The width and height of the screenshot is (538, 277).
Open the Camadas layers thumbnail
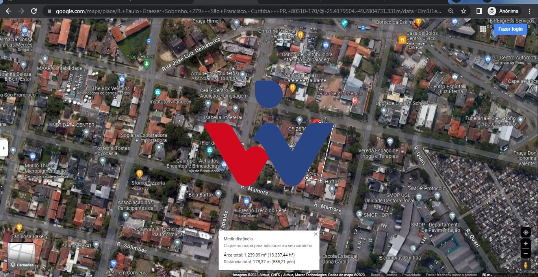tap(21, 257)
